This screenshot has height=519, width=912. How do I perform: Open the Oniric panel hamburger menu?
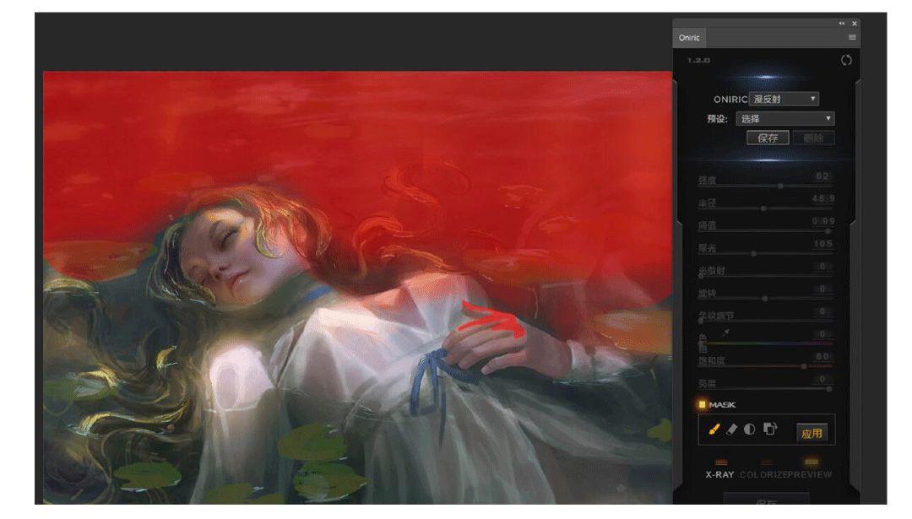(x=852, y=37)
